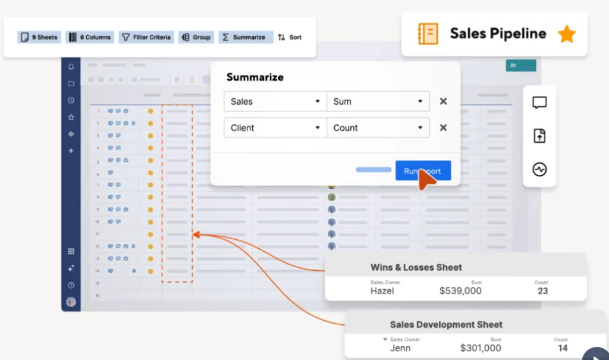Viewport: 609px width, 360px height.
Task: Click the Sort button
Action: pos(290,37)
